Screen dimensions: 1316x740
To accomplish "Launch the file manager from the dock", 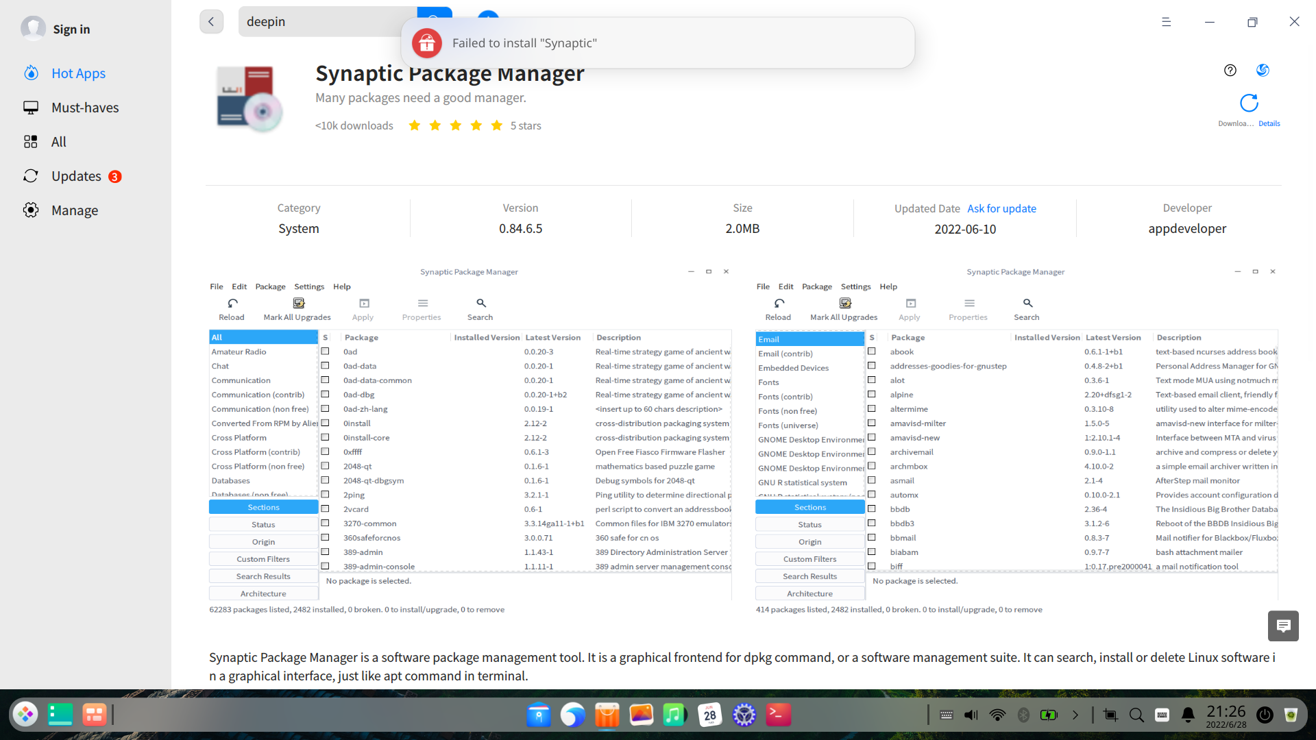I will 539,715.
